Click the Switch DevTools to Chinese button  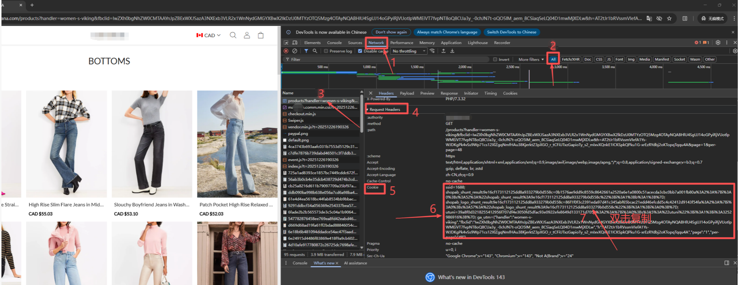[511, 32]
